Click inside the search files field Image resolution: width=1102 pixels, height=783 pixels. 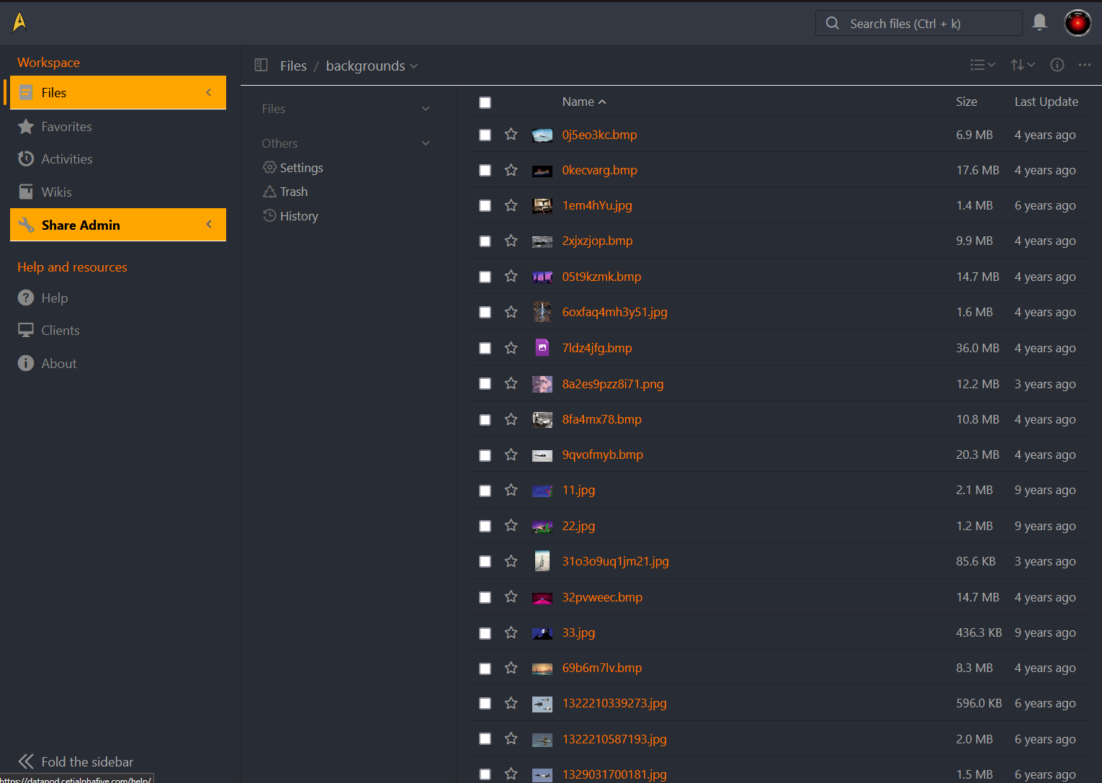918,22
